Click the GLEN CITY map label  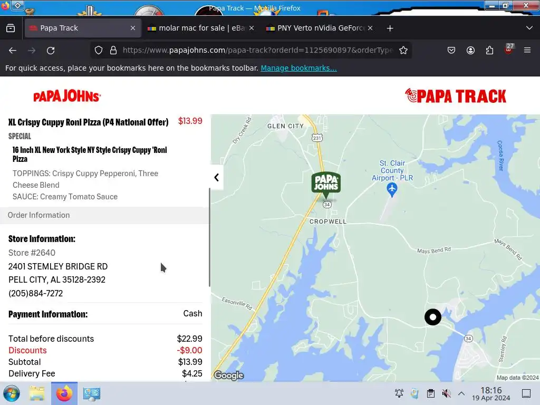[285, 126]
